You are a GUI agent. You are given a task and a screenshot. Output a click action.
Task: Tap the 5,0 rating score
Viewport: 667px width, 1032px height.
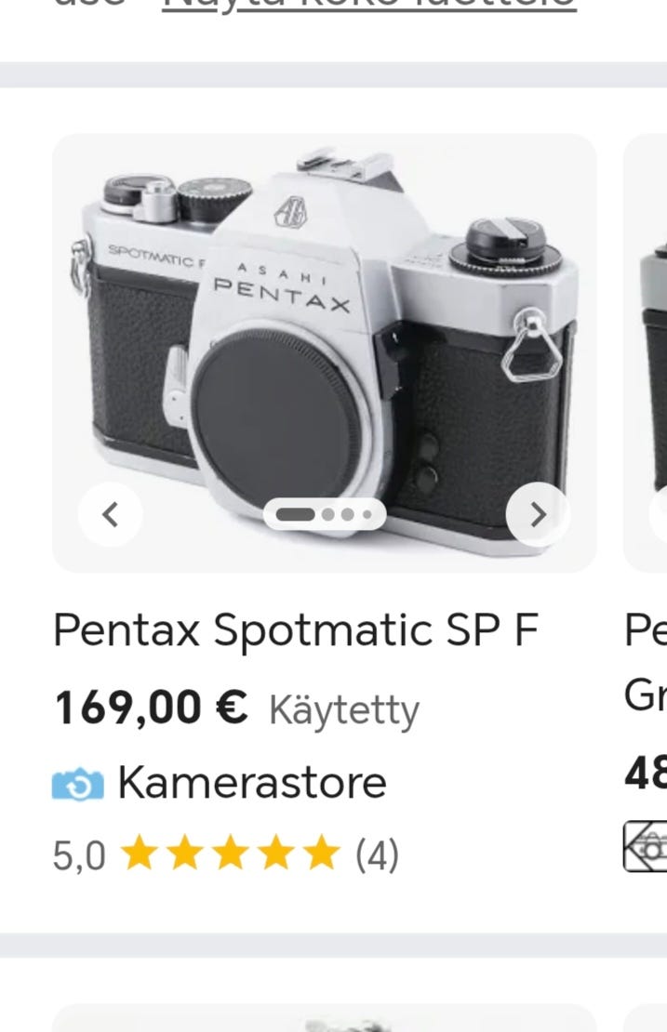(x=79, y=854)
